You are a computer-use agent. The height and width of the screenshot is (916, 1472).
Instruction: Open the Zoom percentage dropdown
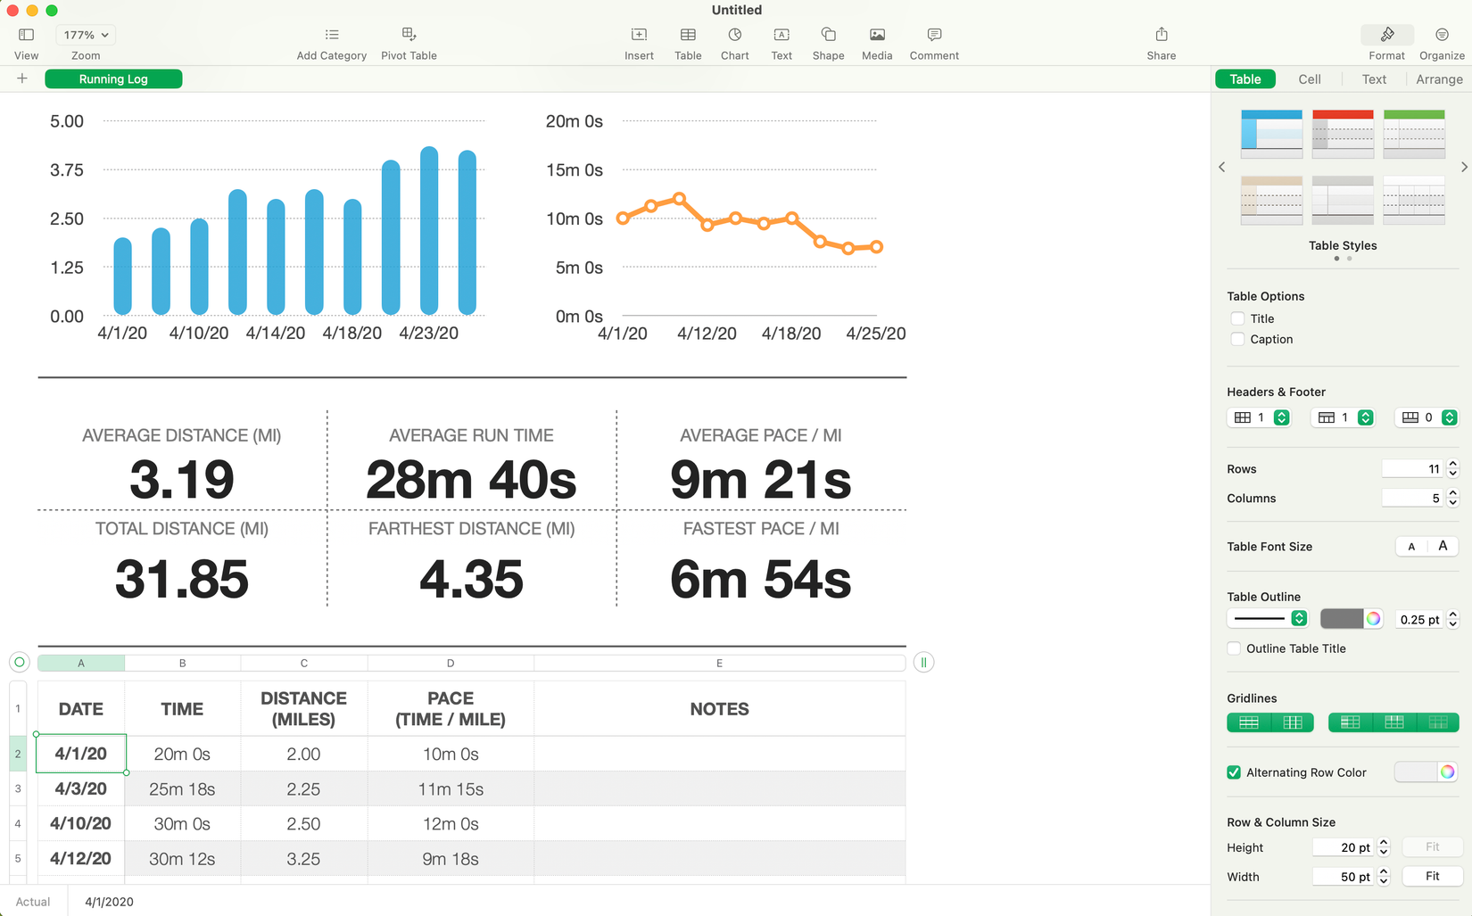coord(85,34)
